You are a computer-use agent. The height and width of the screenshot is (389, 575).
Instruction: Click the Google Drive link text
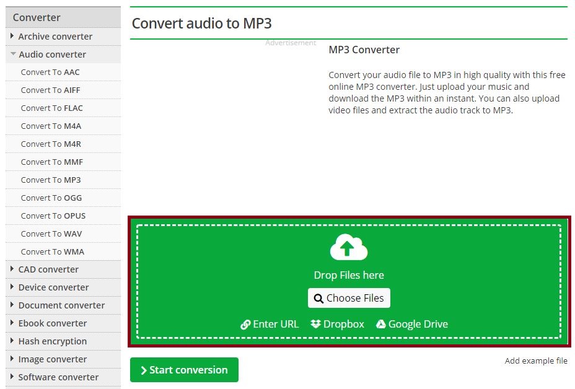(418, 324)
